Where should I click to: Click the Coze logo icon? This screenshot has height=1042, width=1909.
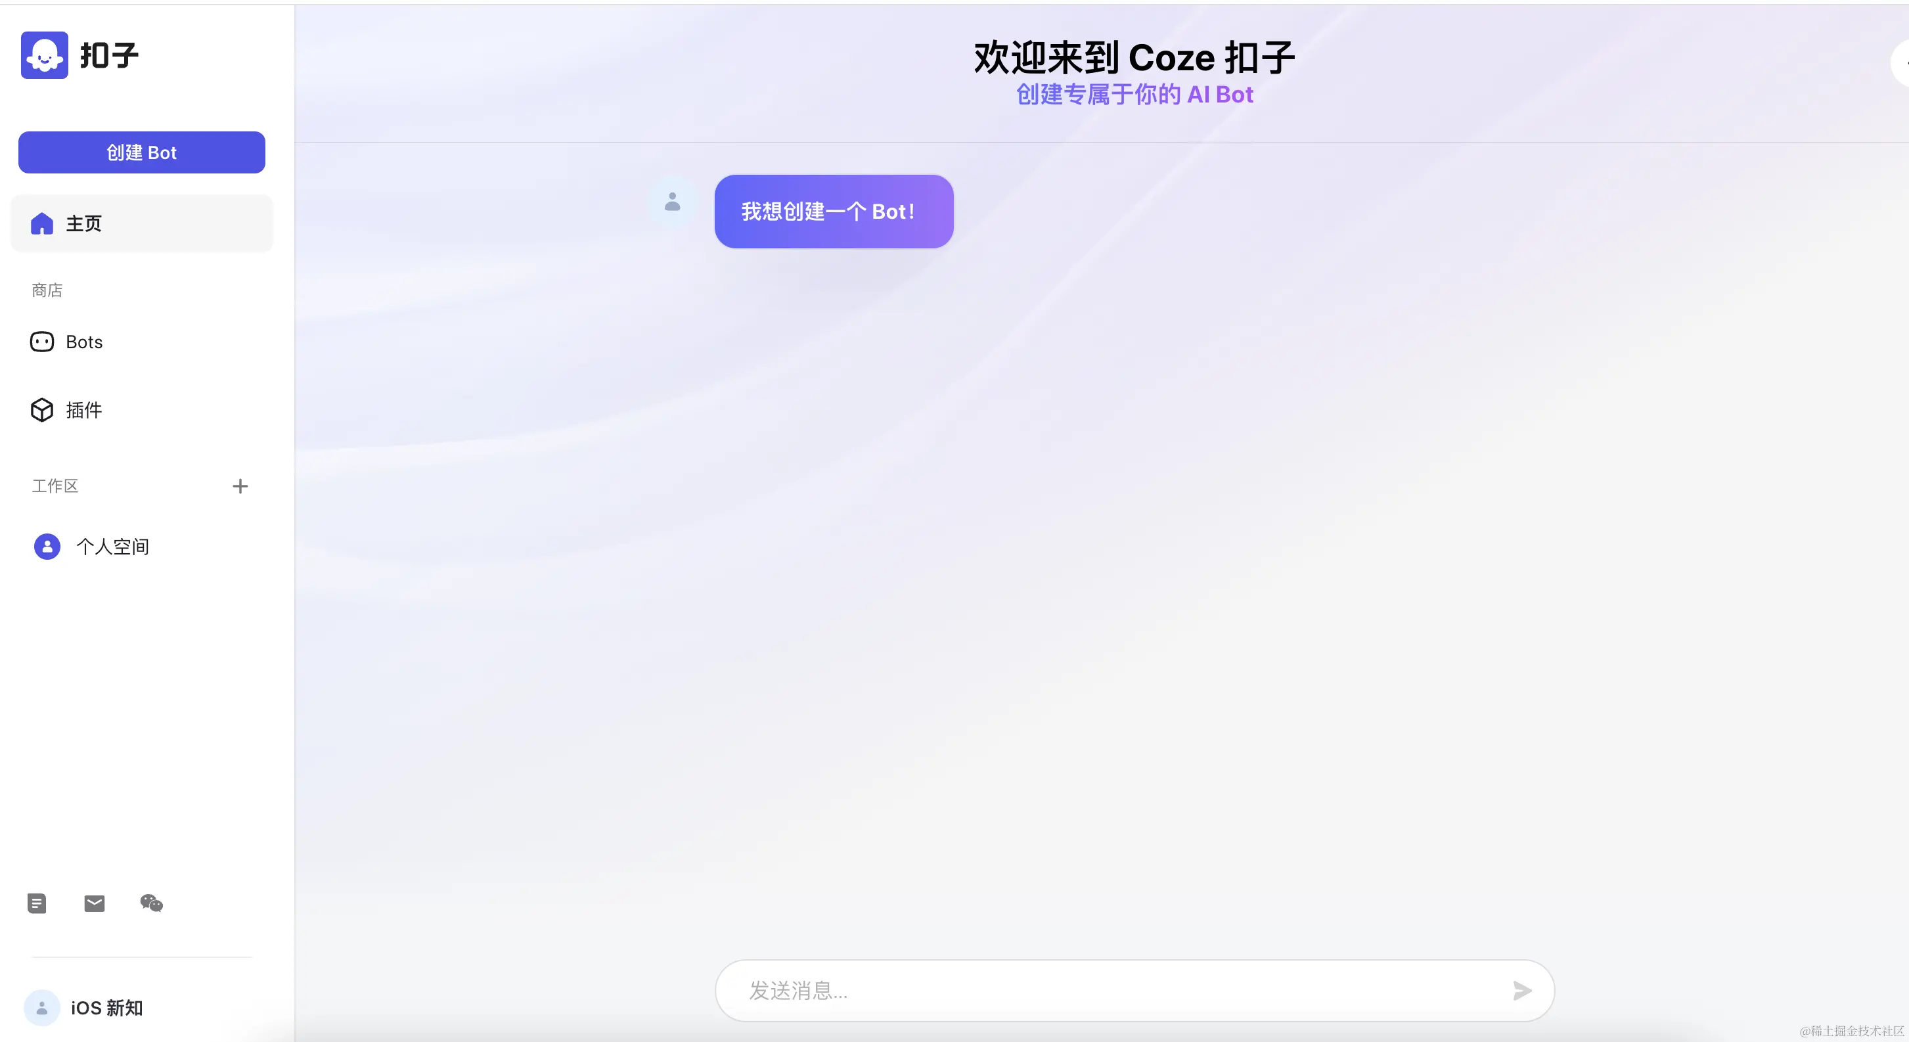coord(45,55)
